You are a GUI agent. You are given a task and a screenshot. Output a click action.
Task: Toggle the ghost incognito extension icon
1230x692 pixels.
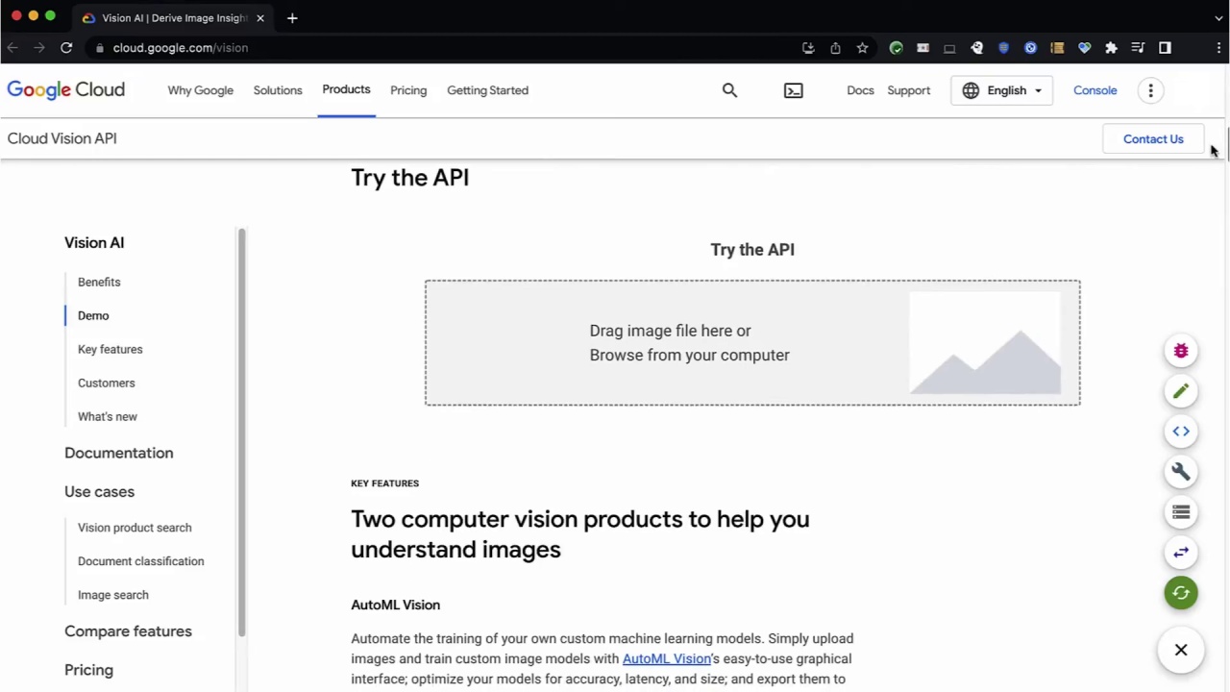click(975, 47)
